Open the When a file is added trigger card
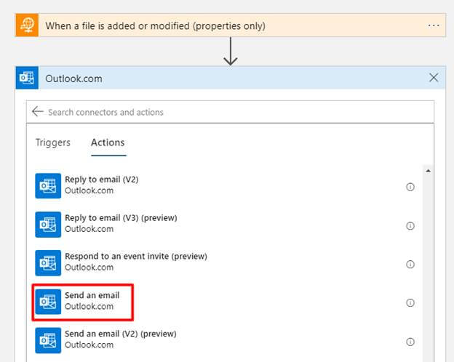Image resolution: width=454 pixels, height=362 pixels. (x=231, y=25)
